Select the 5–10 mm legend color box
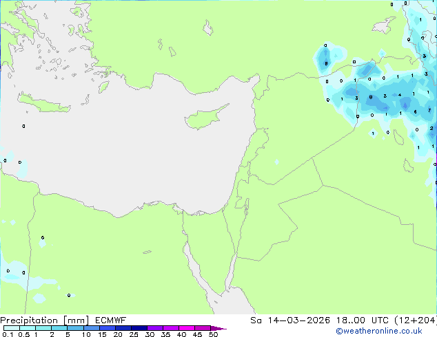437x337 pixels. [x=75, y=328]
